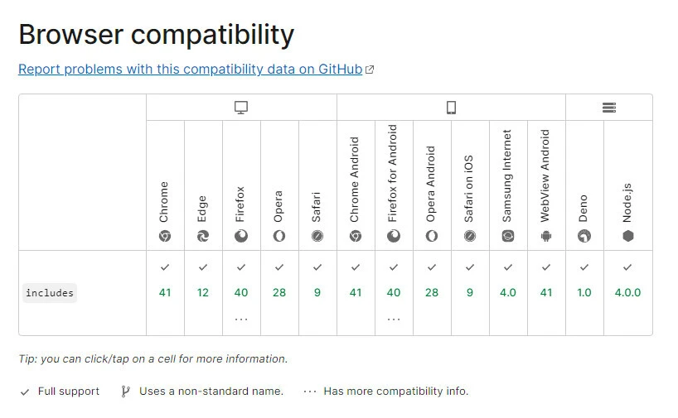Click the Node.js hexagon icon
Screen dimensions: 678x418
point(627,236)
